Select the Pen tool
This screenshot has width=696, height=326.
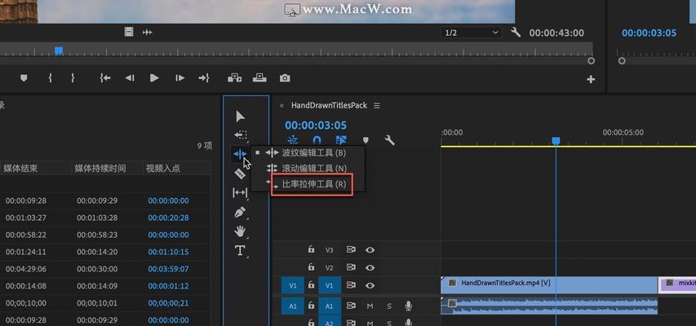[240, 212]
